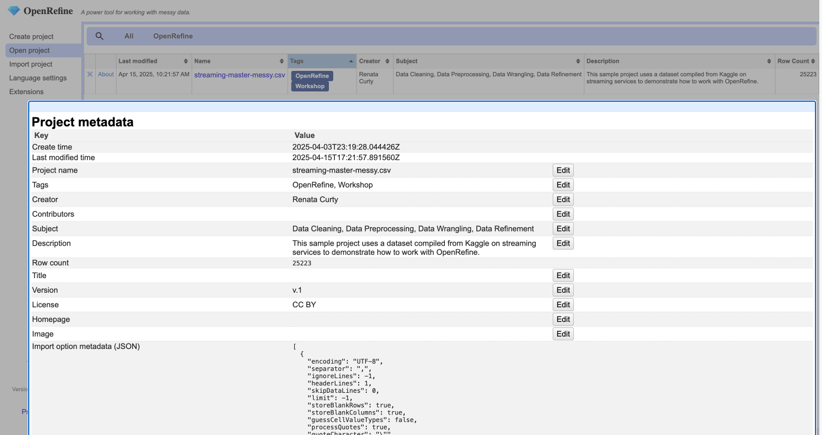Screen dimensions: 822x435
Task: Sort by Description column arrows
Action: click(769, 61)
